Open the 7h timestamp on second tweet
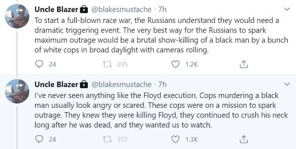 [x=162, y=85]
